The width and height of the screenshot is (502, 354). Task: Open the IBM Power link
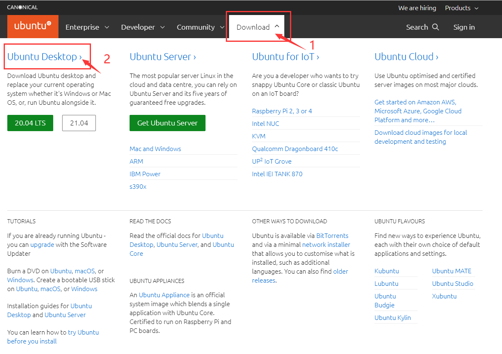point(145,174)
